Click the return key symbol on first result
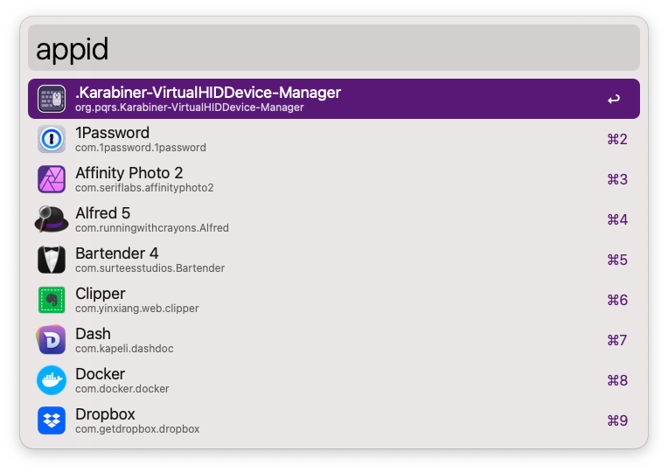668x472 pixels. click(x=614, y=100)
